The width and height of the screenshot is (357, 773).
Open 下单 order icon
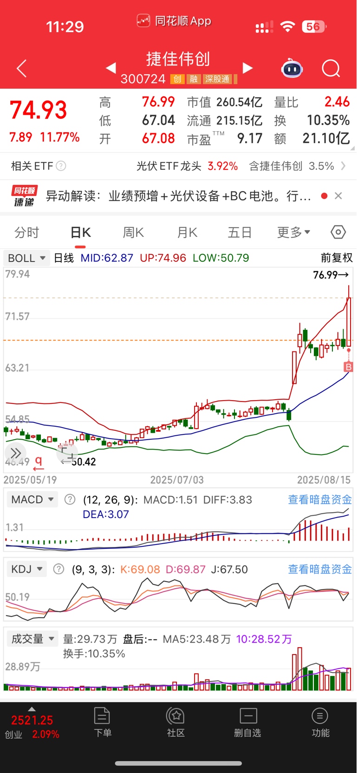102,722
